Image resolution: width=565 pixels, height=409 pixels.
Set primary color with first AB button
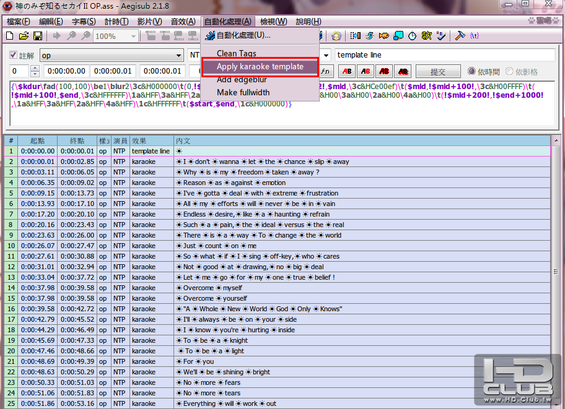347,71
